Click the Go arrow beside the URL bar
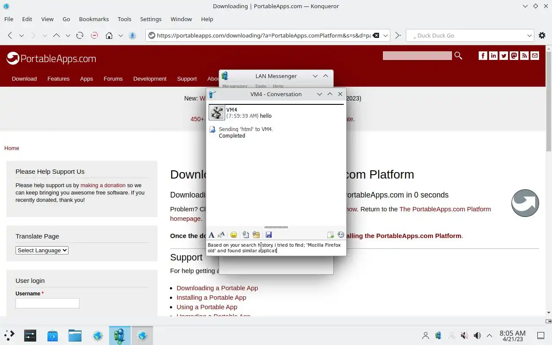The height and width of the screenshot is (345, 552). click(398, 35)
